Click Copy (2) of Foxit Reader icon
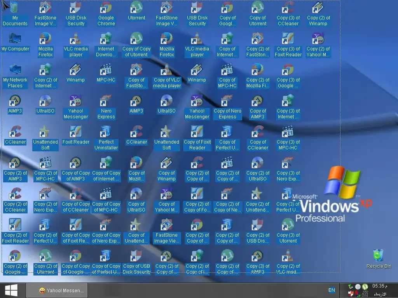This screenshot has width=398, height=298. [15, 231]
